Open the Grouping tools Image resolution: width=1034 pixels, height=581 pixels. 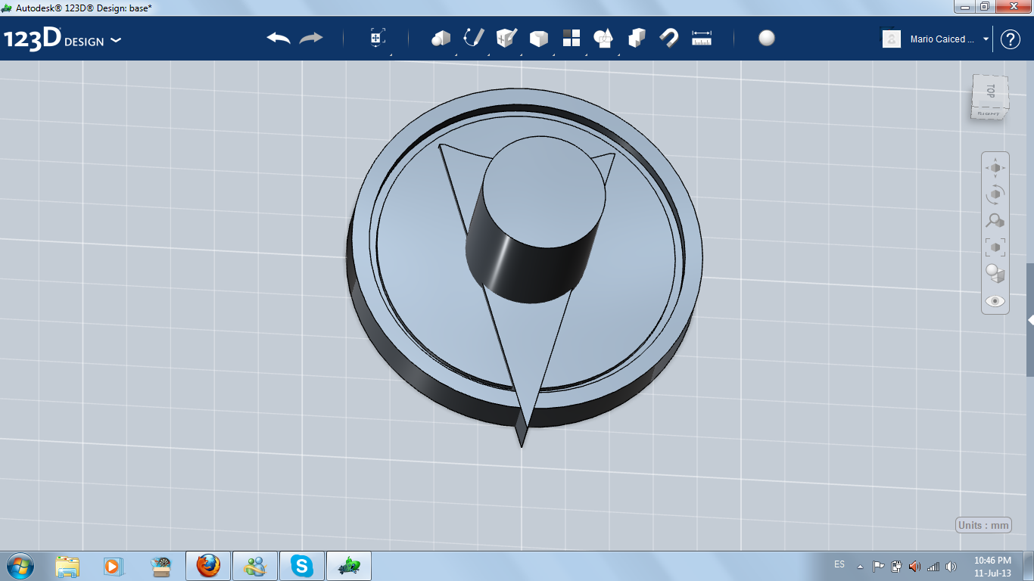tap(603, 39)
